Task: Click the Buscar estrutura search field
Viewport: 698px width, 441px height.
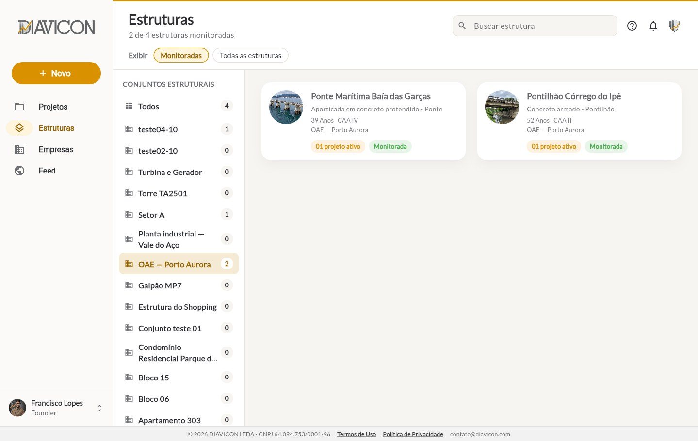Action: coord(535,26)
